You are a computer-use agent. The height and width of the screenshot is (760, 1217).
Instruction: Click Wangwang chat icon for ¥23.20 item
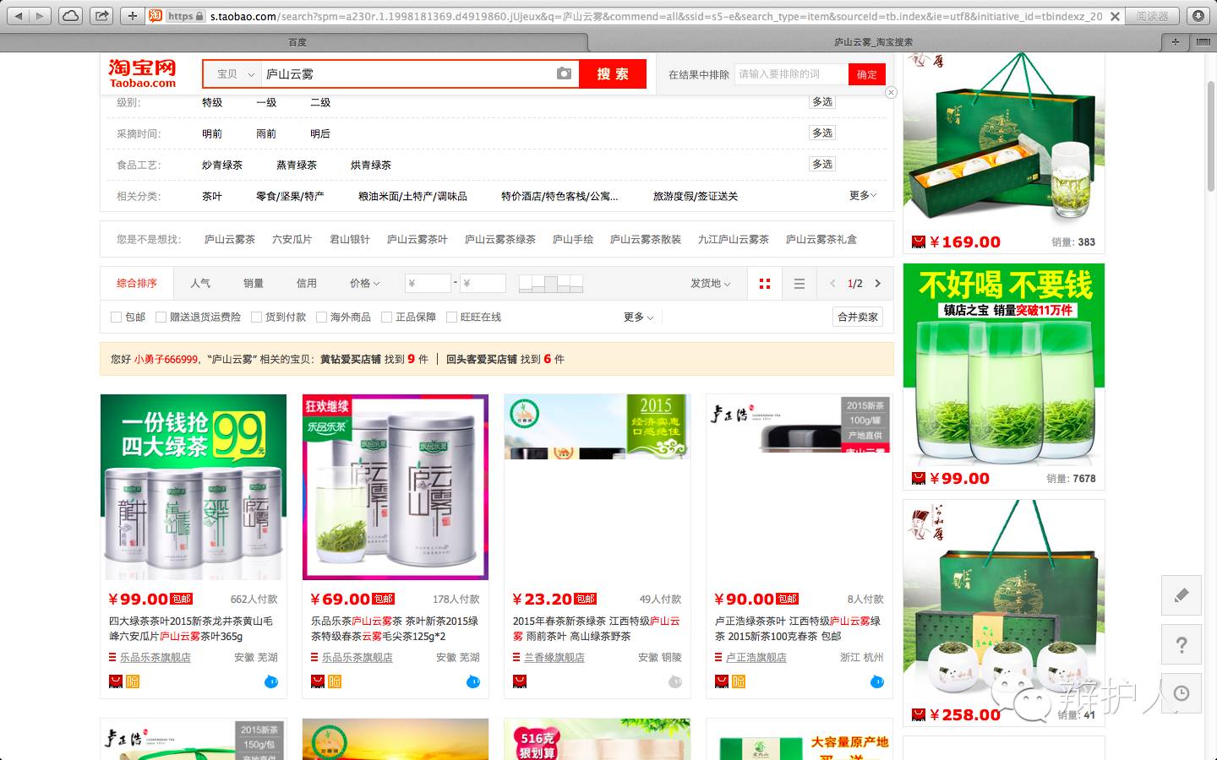point(675,681)
